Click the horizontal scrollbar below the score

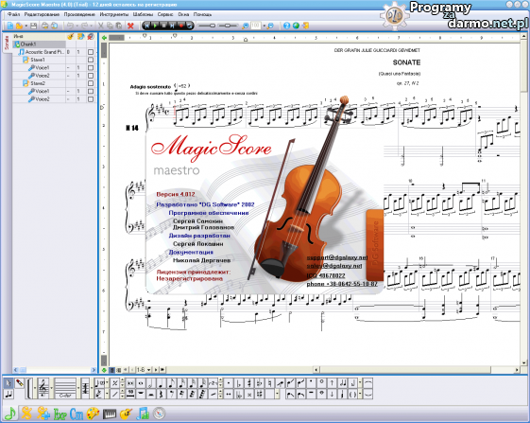point(415,370)
